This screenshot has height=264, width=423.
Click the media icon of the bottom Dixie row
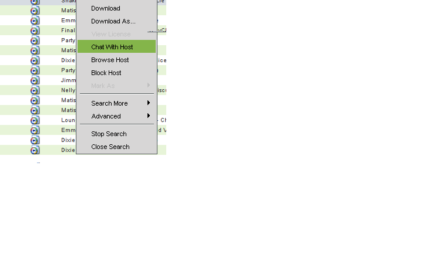35,150
